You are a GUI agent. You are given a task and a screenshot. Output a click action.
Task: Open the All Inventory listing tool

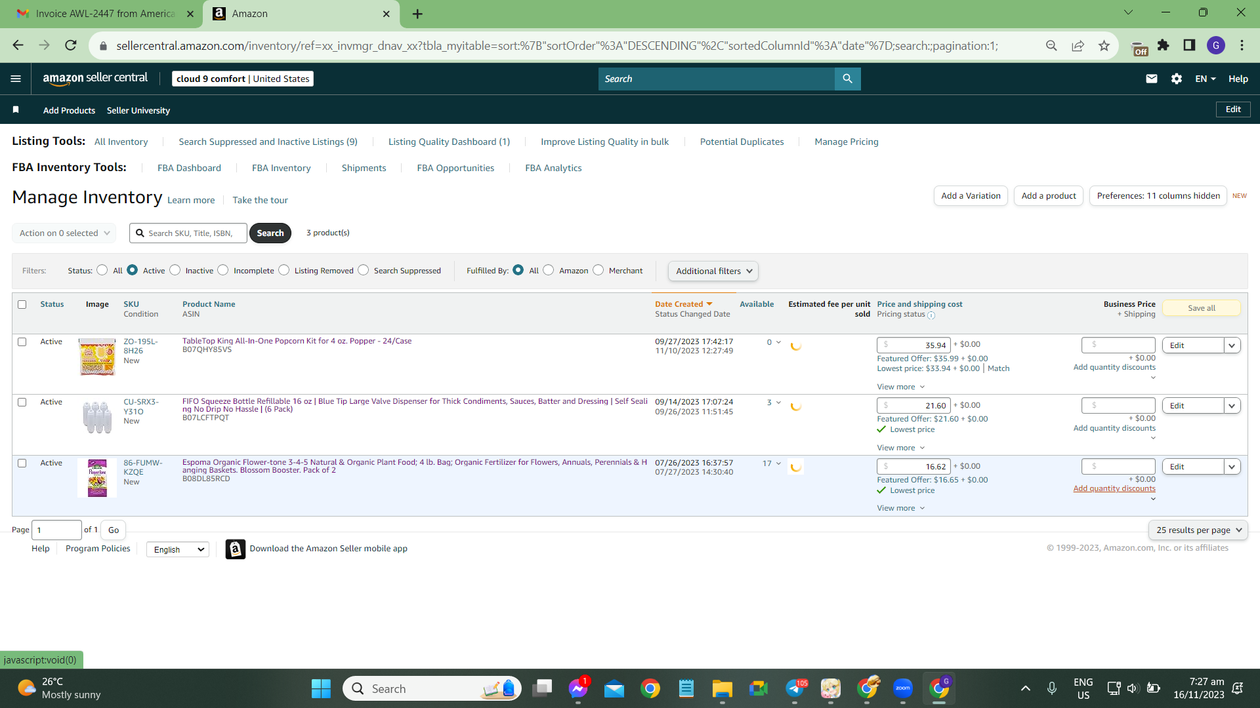point(121,142)
